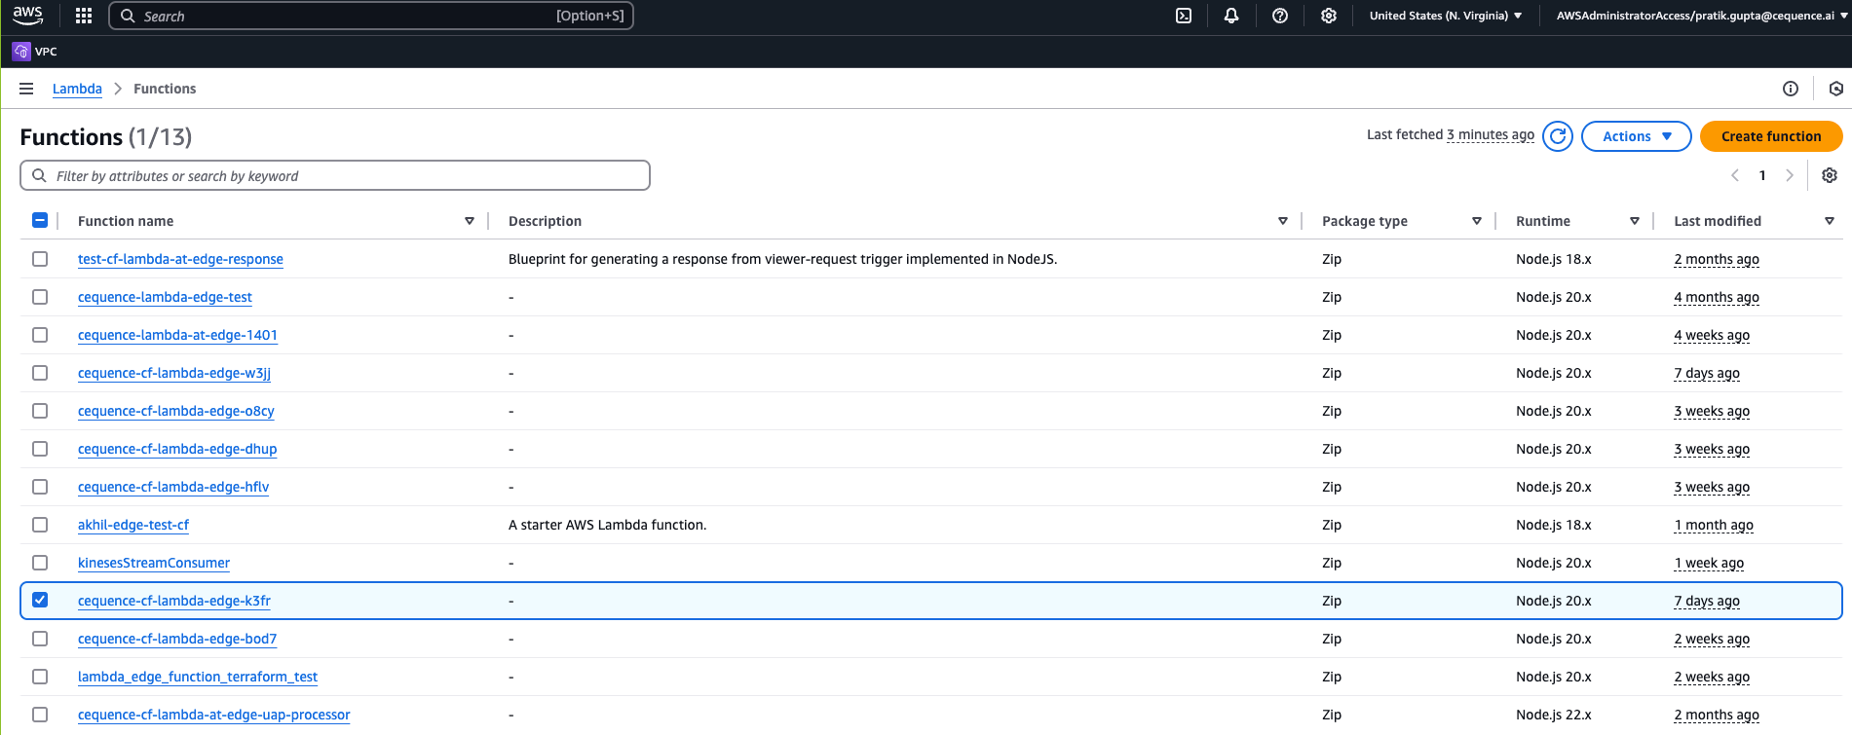The width and height of the screenshot is (1852, 735).
Task: Sort by Runtime column arrow
Action: (1635, 221)
